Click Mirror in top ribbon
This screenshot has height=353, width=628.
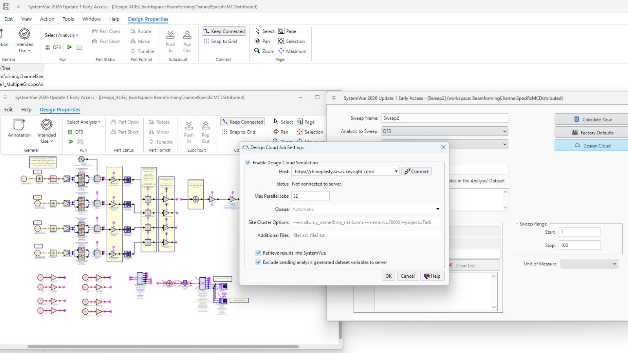point(141,41)
